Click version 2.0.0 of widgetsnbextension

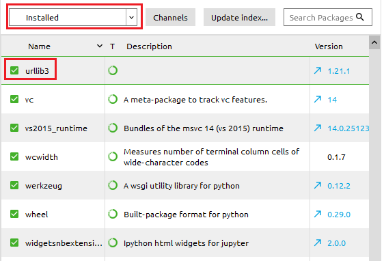(x=336, y=243)
